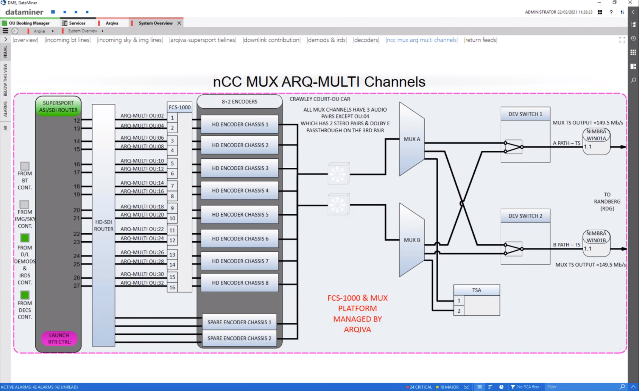Click the lower network switch icon before MUX B

[x=339, y=204]
